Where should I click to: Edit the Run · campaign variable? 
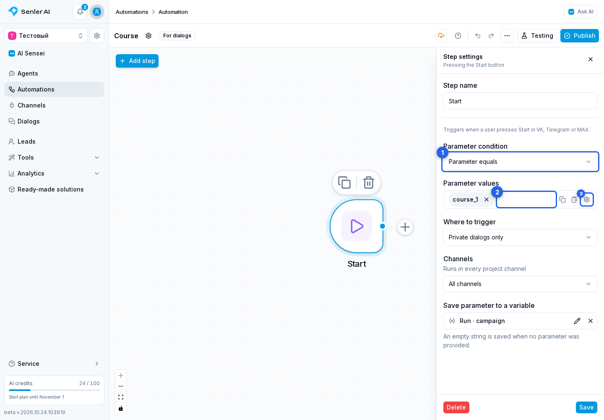point(577,321)
